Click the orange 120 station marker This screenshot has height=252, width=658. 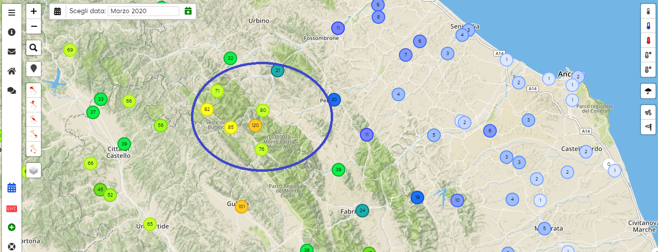point(255,126)
